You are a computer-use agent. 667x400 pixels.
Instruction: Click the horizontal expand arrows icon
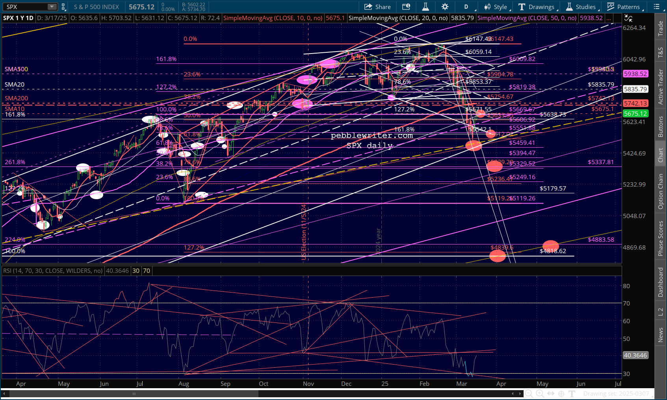(x=551, y=394)
